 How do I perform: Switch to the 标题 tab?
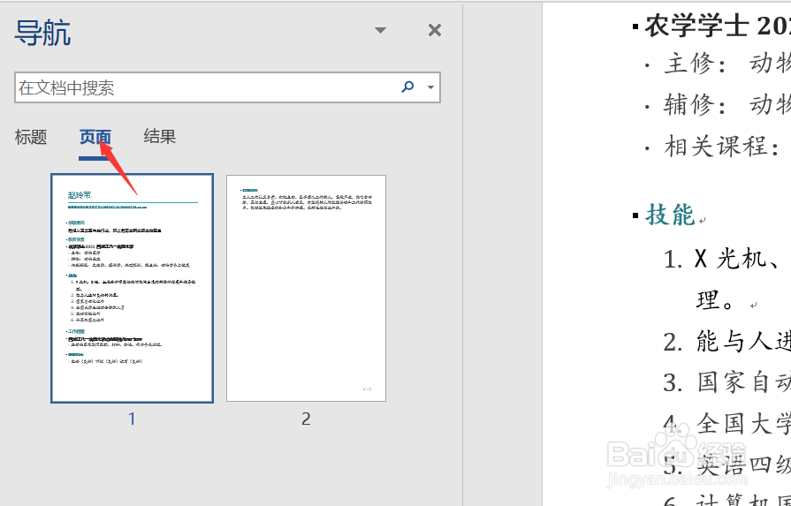[x=31, y=137]
